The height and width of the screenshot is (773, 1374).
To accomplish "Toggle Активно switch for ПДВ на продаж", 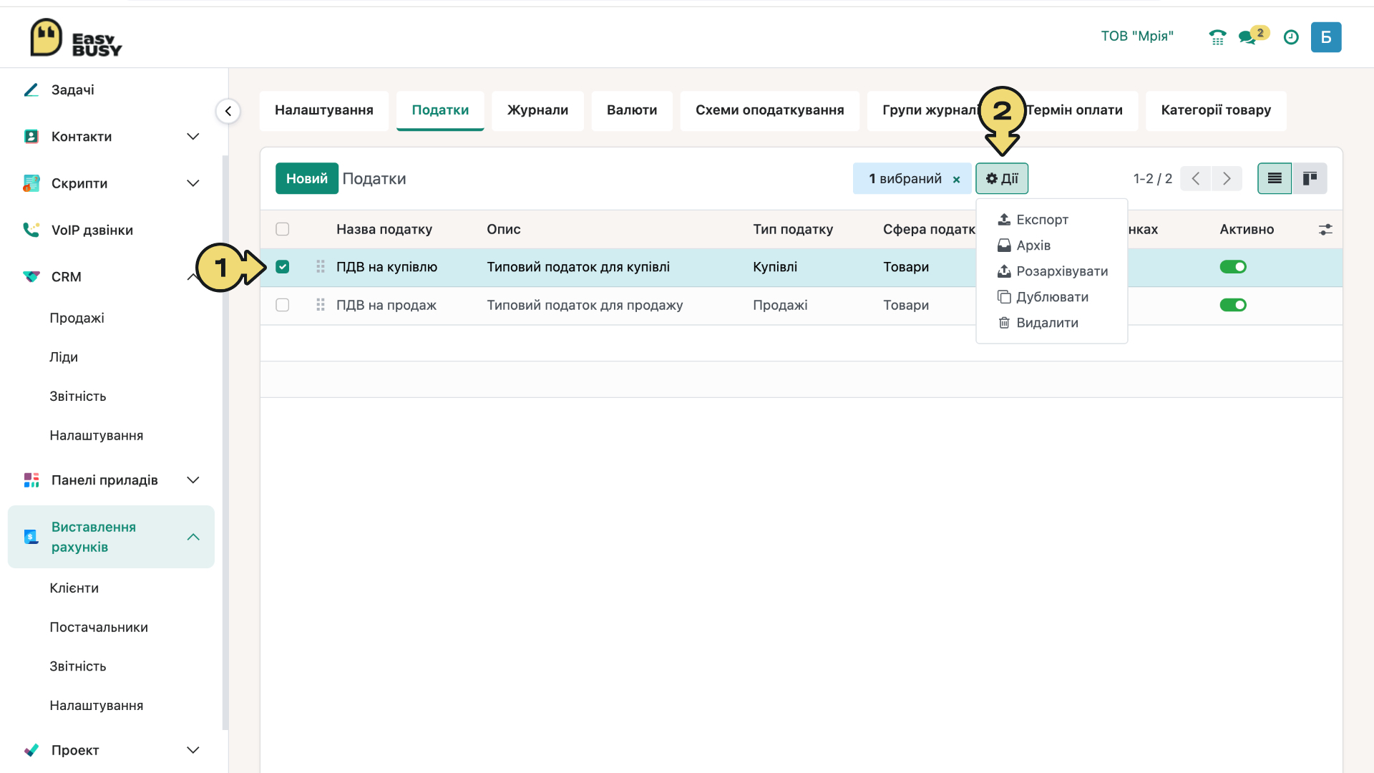I will click(x=1233, y=305).
